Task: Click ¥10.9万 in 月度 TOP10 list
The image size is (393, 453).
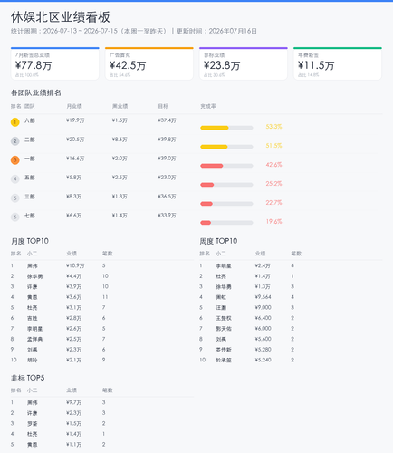Action: (75, 265)
